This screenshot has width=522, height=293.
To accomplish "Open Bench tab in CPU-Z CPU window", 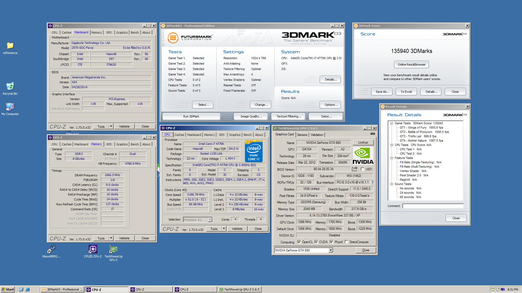I will [247, 135].
